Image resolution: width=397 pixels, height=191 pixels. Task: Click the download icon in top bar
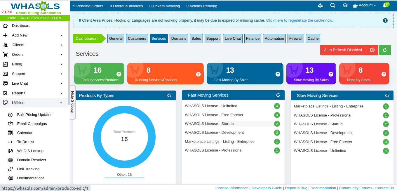click(320, 6)
